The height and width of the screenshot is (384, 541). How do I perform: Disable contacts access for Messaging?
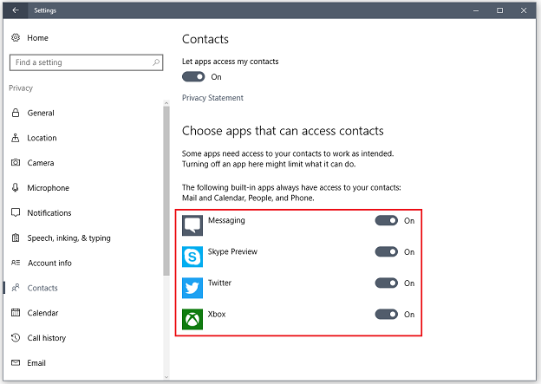point(386,221)
